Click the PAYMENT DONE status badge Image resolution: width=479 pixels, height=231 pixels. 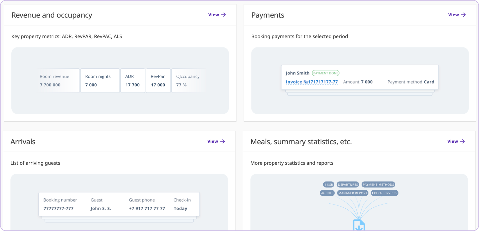[x=326, y=73]
